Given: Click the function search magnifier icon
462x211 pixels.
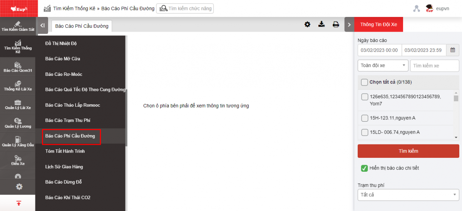Looking at the screenshot, I should [163, 8].
